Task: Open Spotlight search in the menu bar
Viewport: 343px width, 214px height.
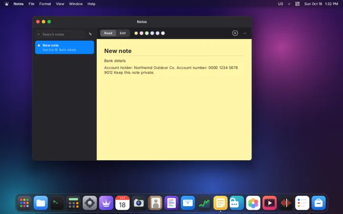Action: [289, 4]
